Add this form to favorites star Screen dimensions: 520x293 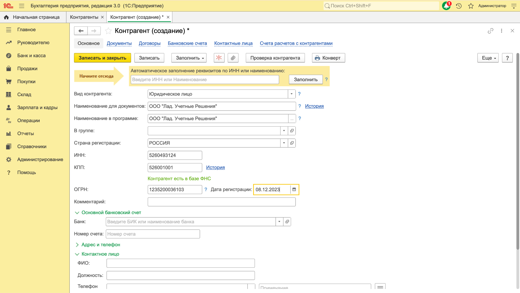[108, 31]
